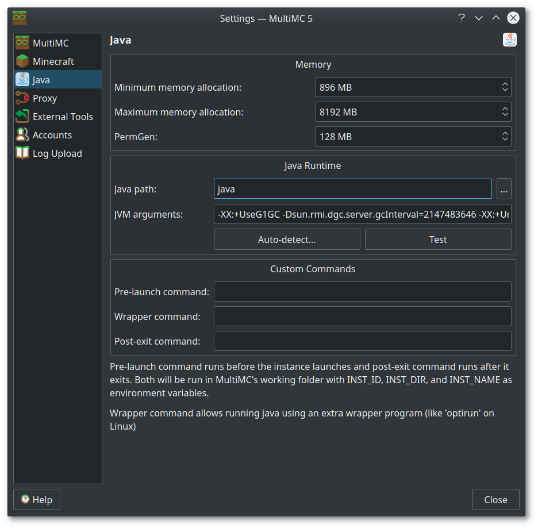
Task: Click the Accounts people icon
Action: 22,135
